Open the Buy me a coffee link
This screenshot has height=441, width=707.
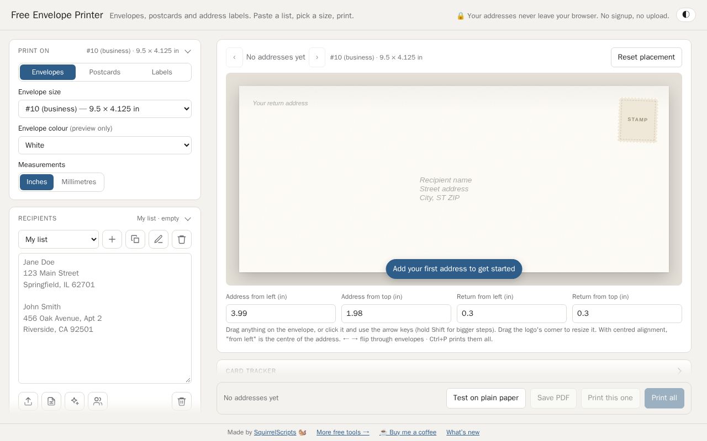click(x=408, y=432)
